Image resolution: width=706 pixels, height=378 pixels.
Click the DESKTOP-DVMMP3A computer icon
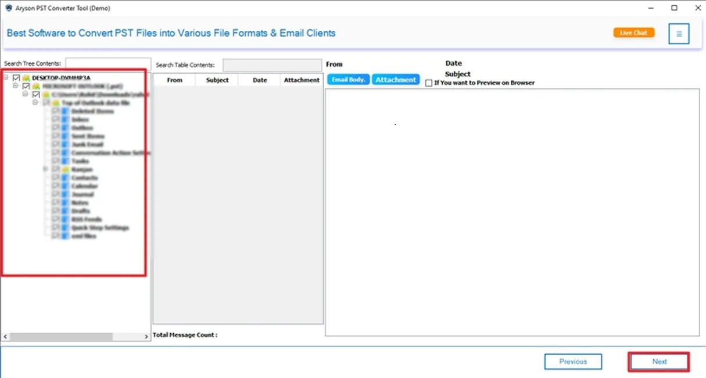(x=26, y=78)
